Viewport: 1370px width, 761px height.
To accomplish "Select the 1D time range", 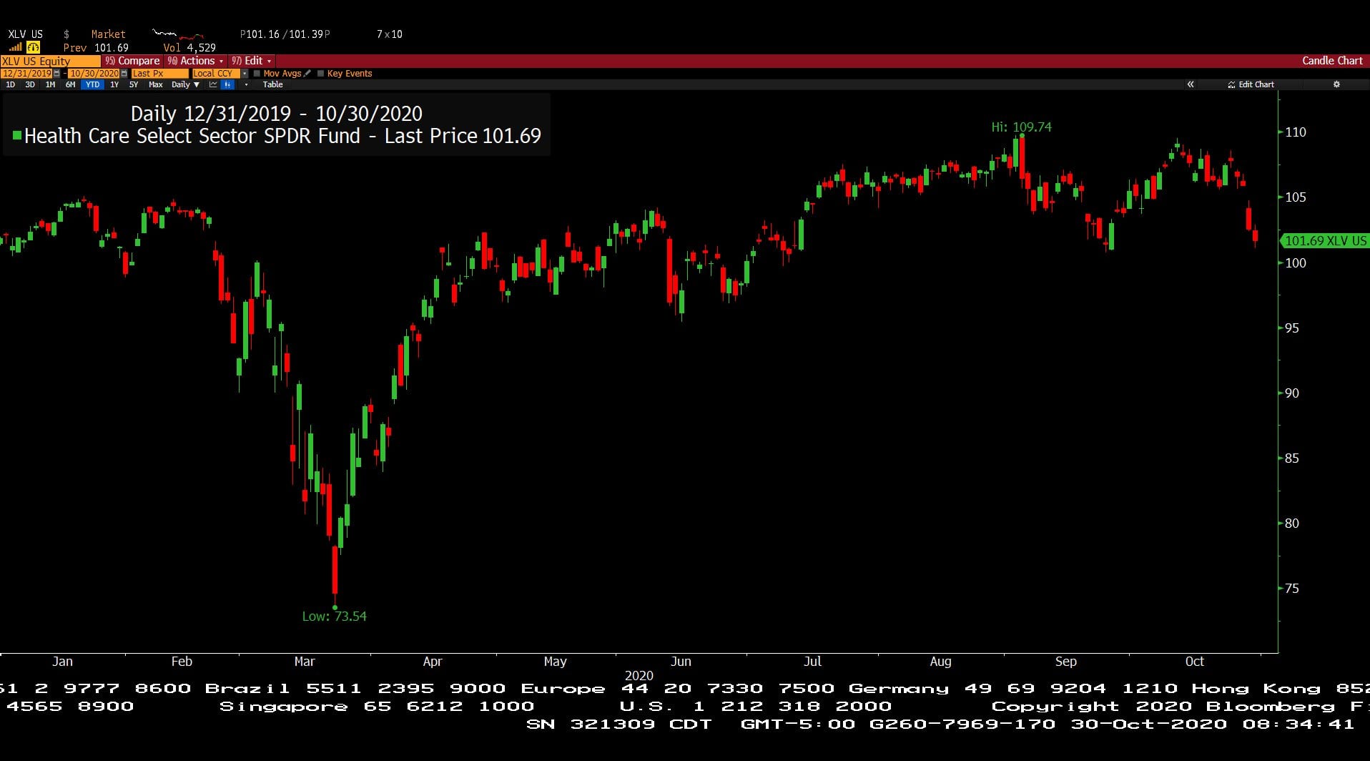I will tap(10, 84).
